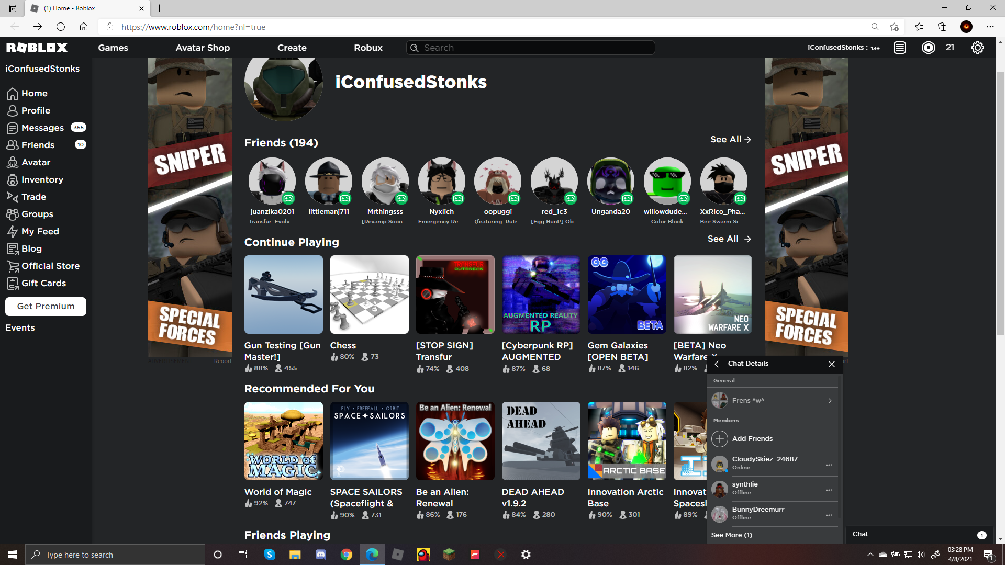Open the Transfur STOP SIGN game tile
The image size is (1005, 565).
[455, 295]
